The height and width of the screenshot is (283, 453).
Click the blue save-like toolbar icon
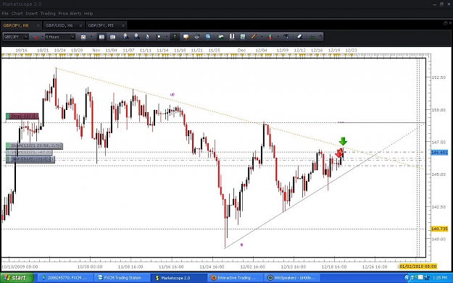[243, 36]
